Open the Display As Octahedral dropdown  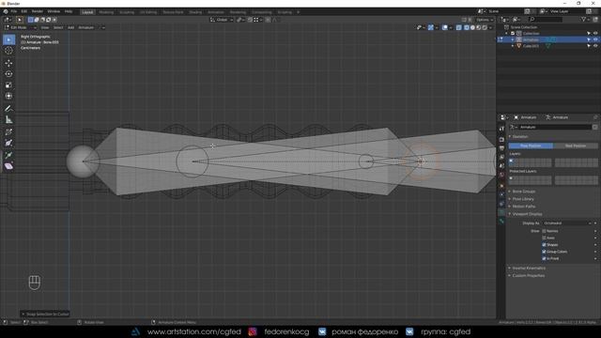567,223
